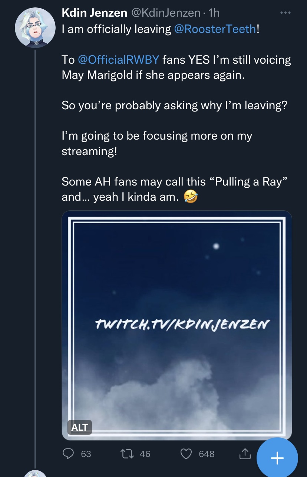The height and width of the screenshot is (477, 307).
Task: Open the tweet's 1h timestamp
Action: [x=214, y=13]
